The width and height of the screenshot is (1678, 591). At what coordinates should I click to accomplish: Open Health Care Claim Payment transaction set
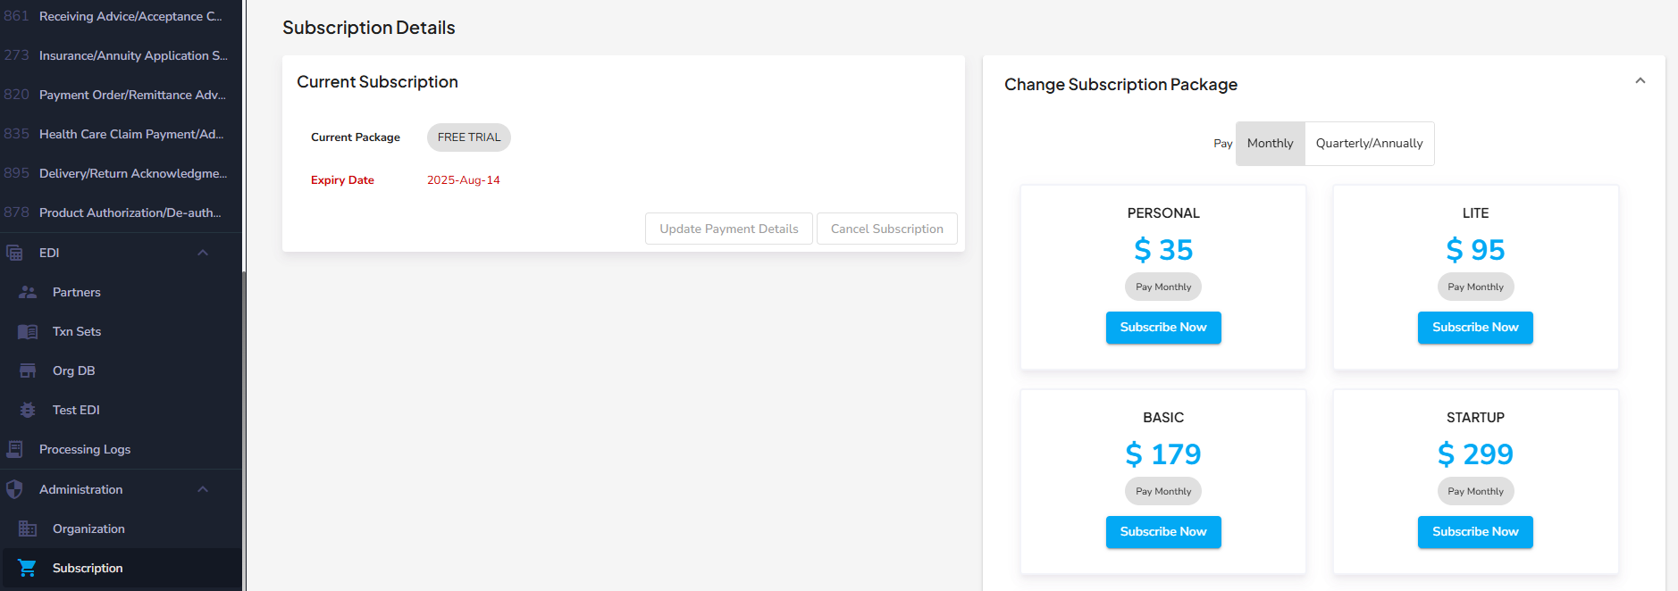(131, 134)
